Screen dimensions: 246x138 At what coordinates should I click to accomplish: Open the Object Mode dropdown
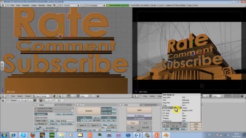[42, 96]
